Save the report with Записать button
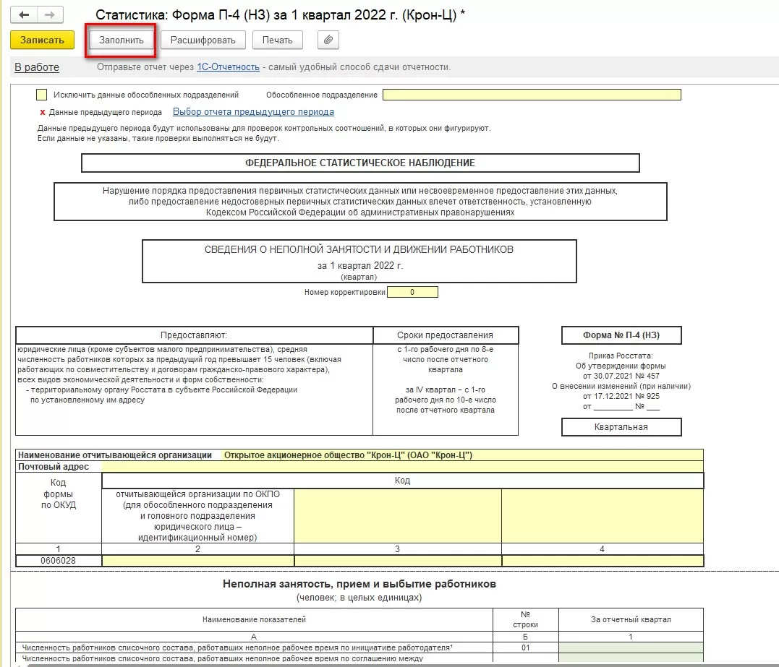Image resolution: width=779 pixels, height=667 pixels. pos(42,40)
